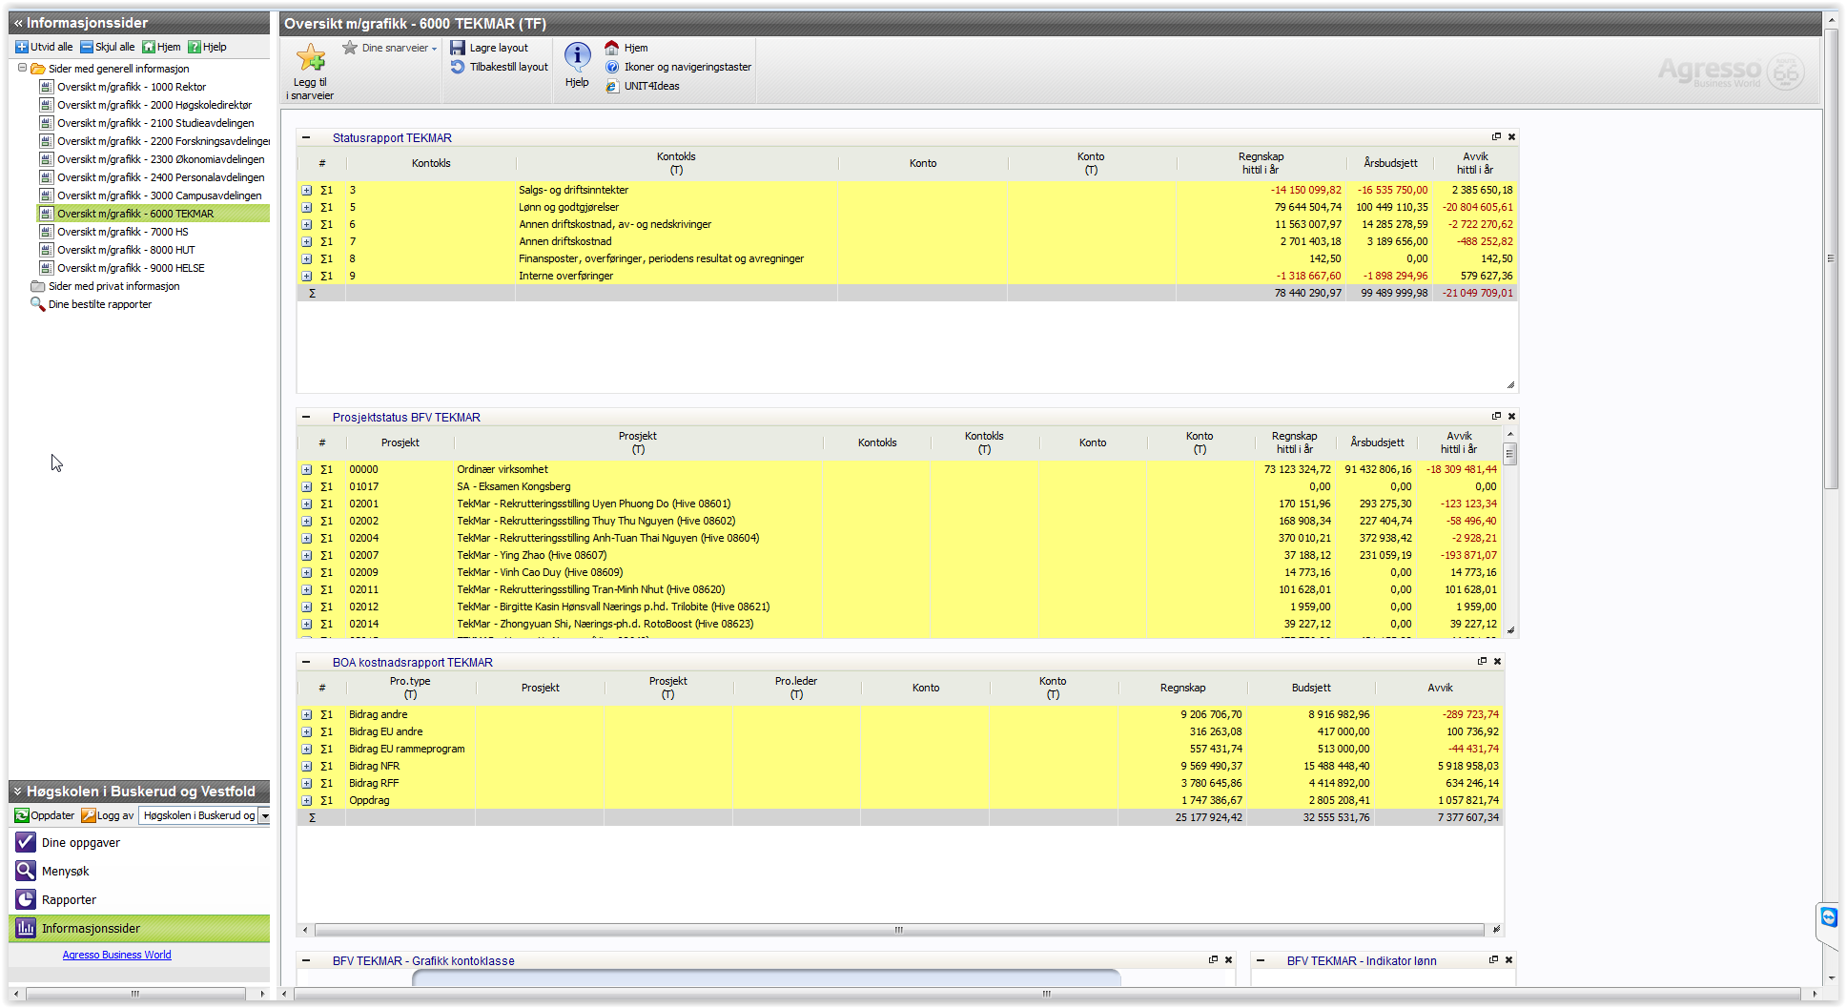Close the BOA kostnadsrapport TEKMAR panel
Viewport: 1846px width, 1008px height.
[1497, 661]
